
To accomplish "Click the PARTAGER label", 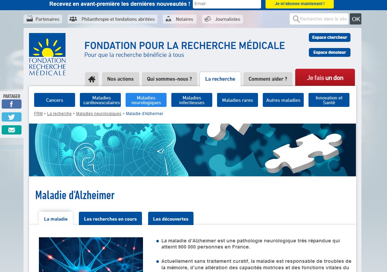I will (12, 96).
